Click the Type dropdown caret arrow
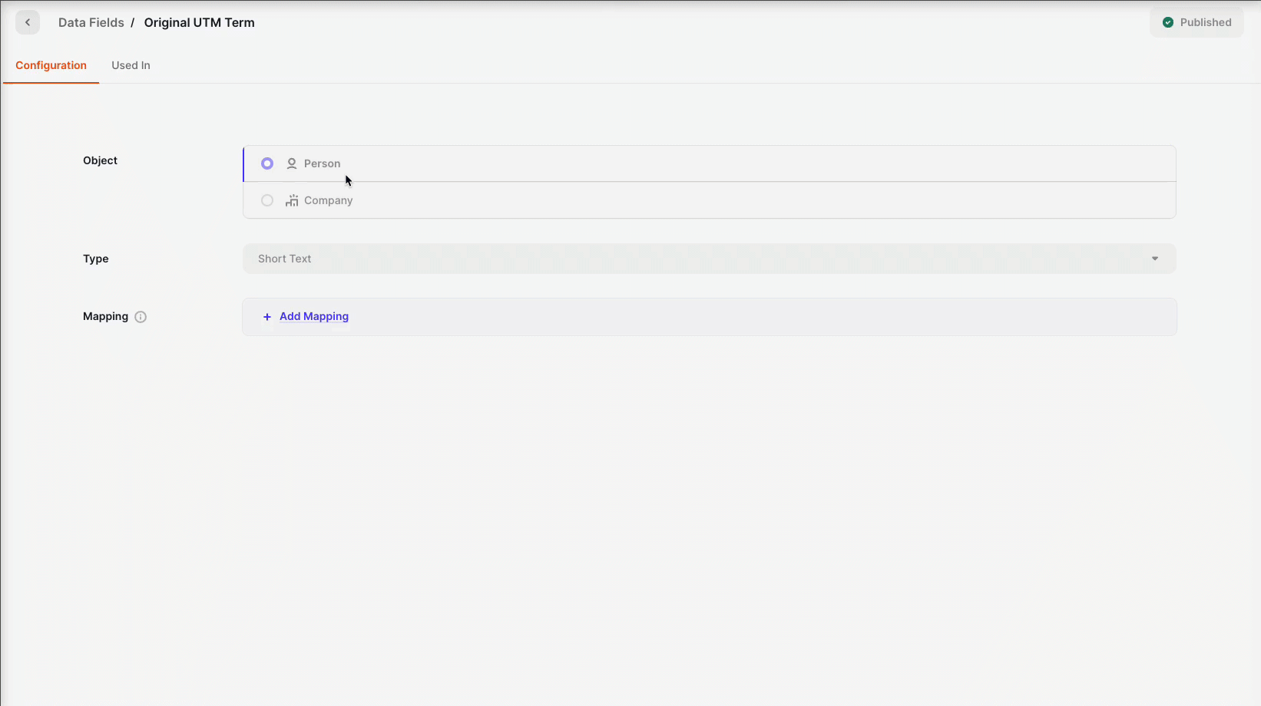 click(1154, 259)
